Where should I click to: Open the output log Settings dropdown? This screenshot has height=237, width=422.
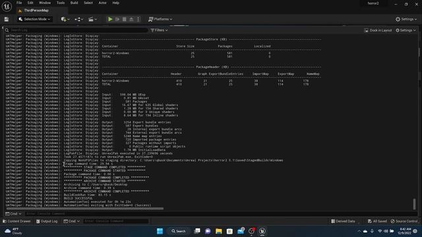(x=406, y=30)
